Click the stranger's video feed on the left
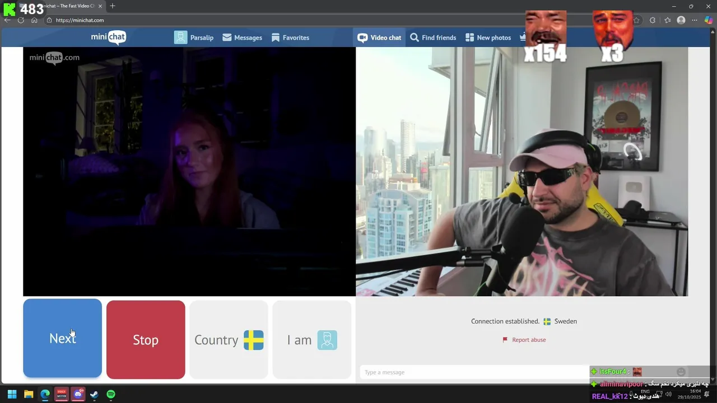 (189, 171)
